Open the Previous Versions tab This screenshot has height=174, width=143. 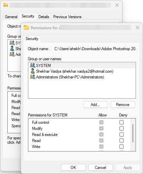click(67, 17)
